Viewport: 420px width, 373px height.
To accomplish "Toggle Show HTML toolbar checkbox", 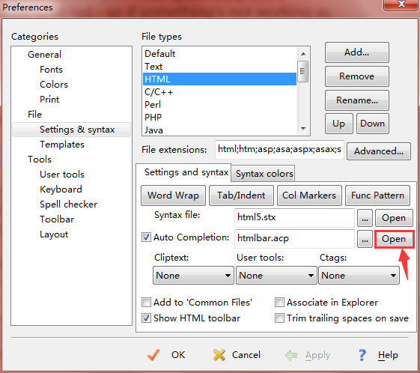I will click(146, 318).
